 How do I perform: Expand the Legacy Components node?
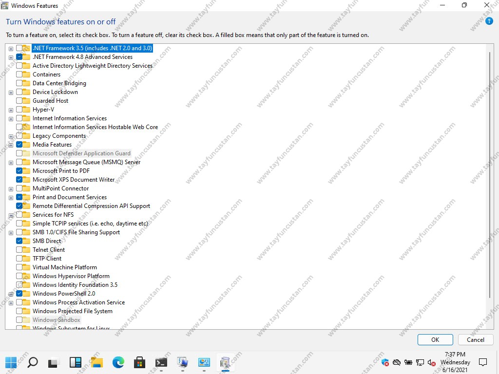[11, 136]
